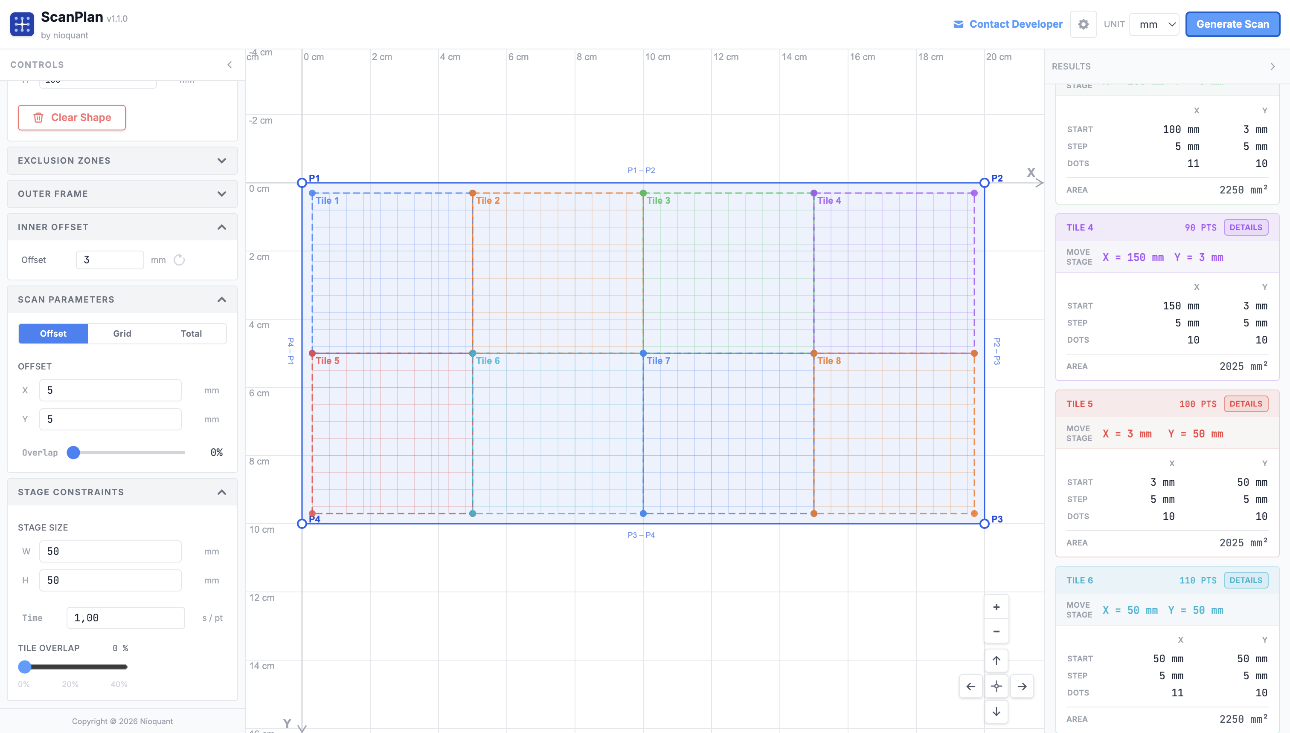Click the Contact Developer mail link
This screenshot has width=1290, height=733.
(1008, 24)
